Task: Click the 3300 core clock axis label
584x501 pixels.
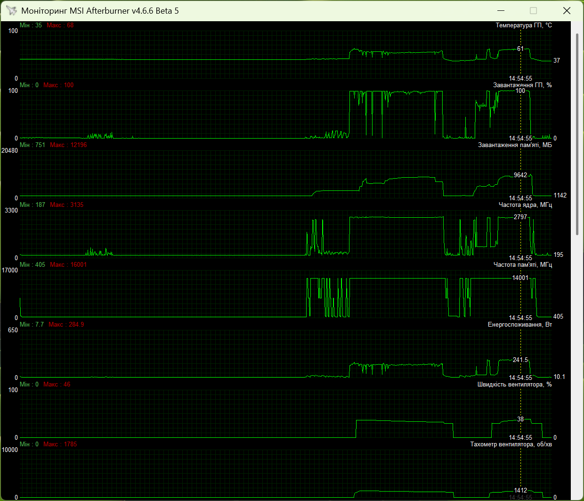Action: pyautogui.click(x=11, y=211)
